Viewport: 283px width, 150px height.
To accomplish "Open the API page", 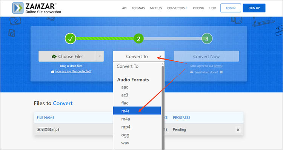I will point(125,8).
